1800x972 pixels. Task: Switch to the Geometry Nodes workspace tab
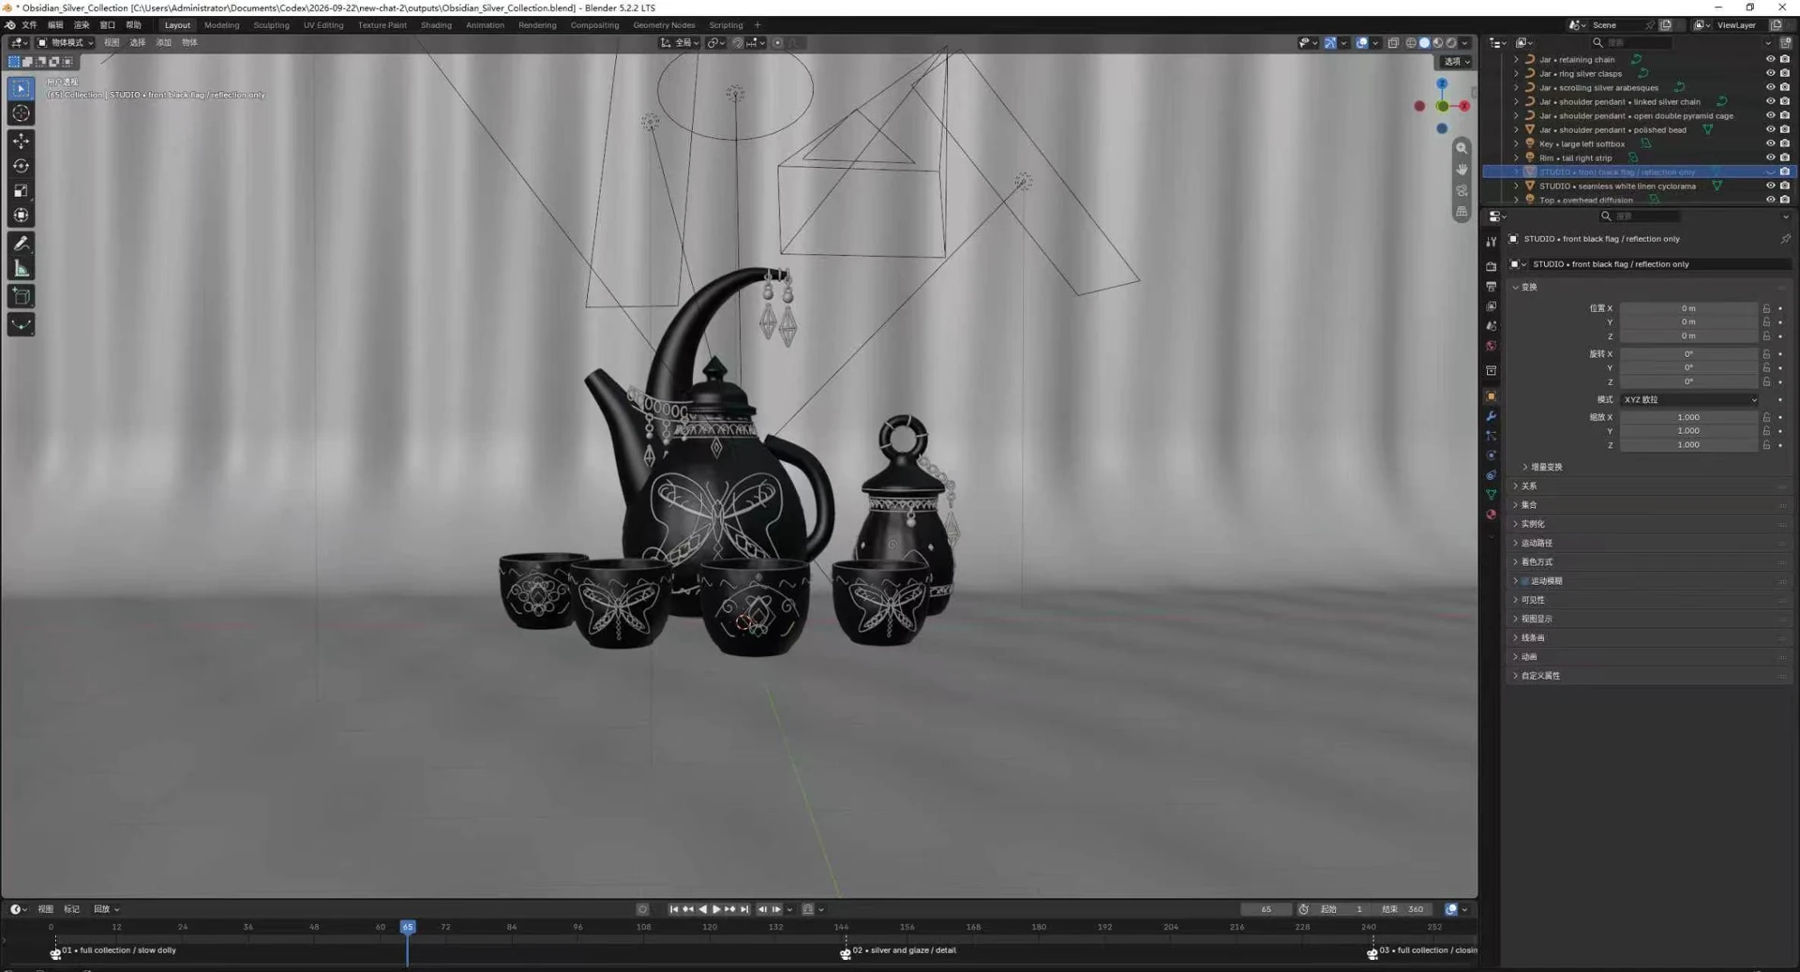pyautogui.click(x=664, y=25)
